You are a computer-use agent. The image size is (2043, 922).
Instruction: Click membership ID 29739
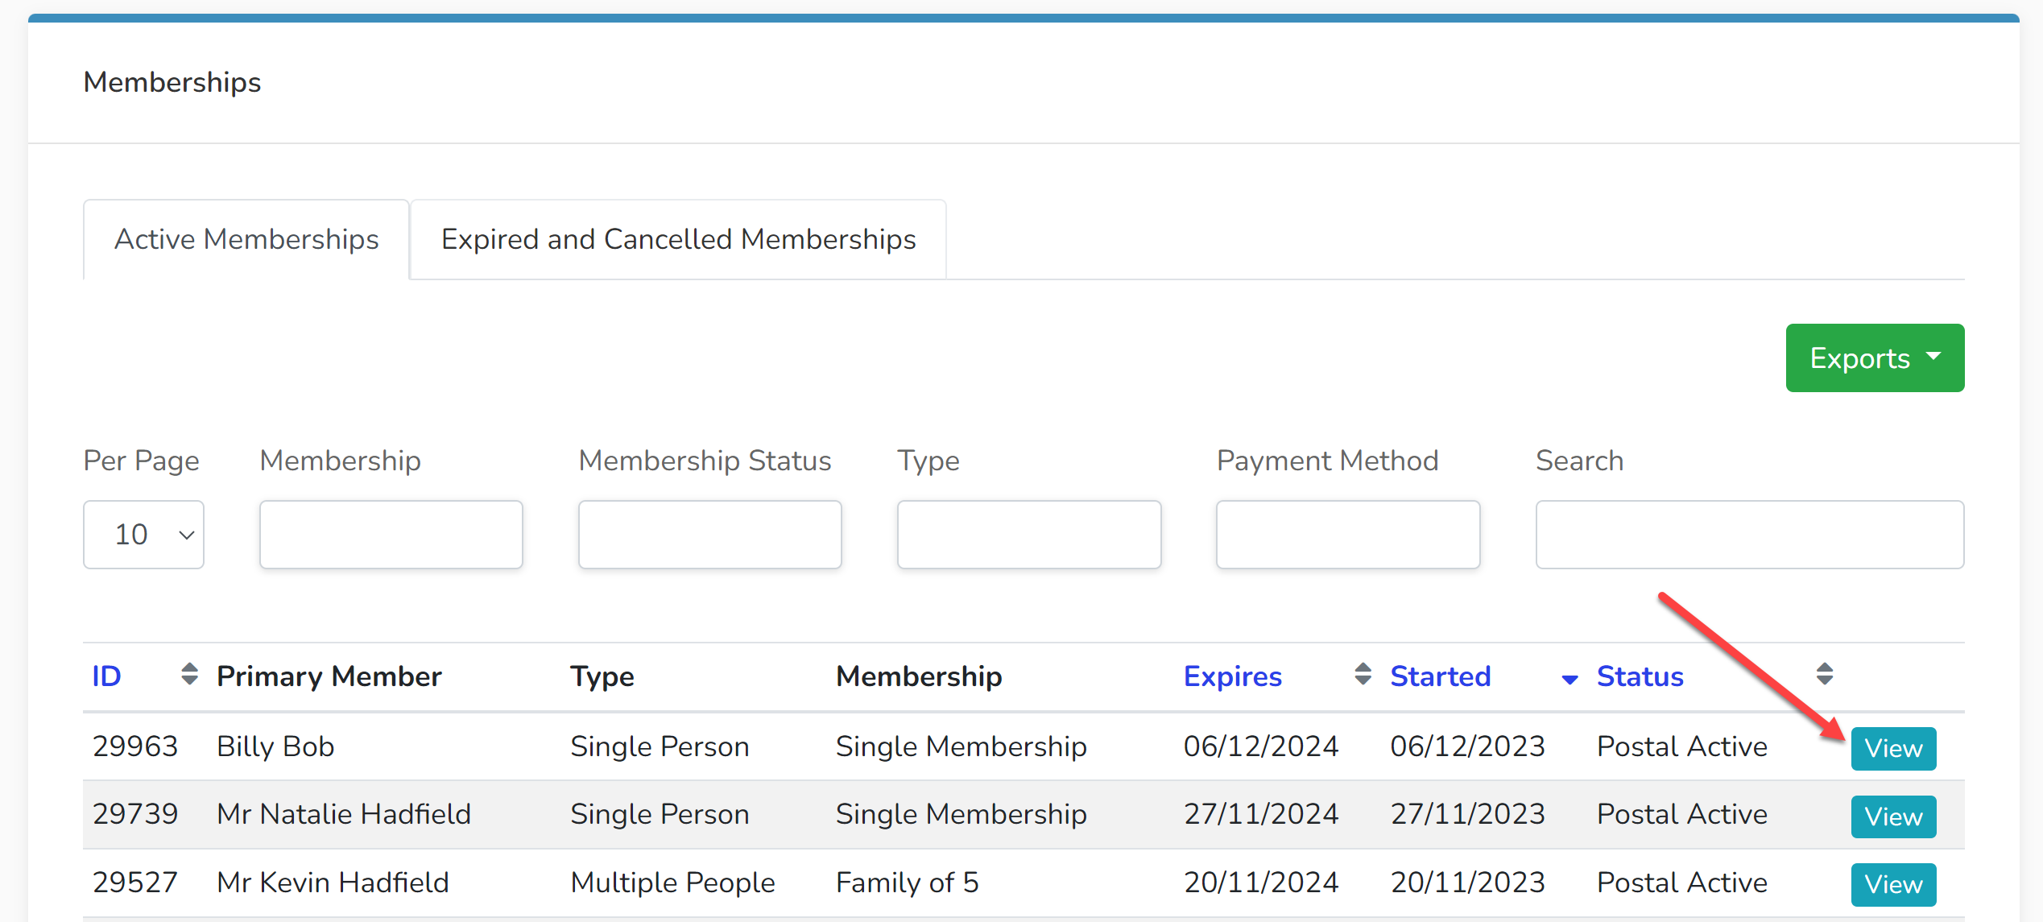point(134,814)
